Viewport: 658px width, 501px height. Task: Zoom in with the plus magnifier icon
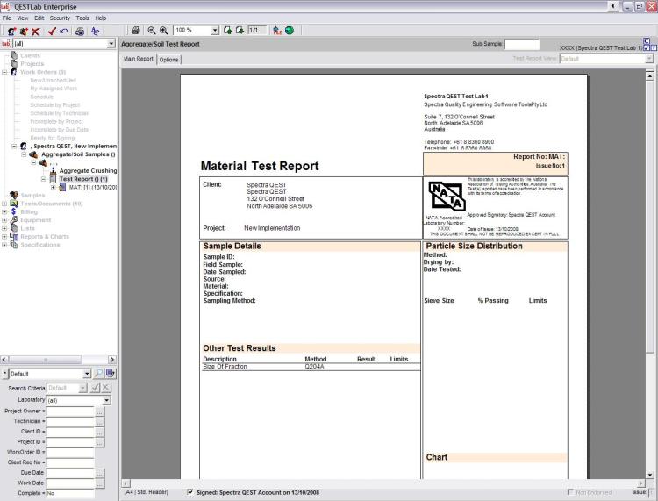pos(163,30)
